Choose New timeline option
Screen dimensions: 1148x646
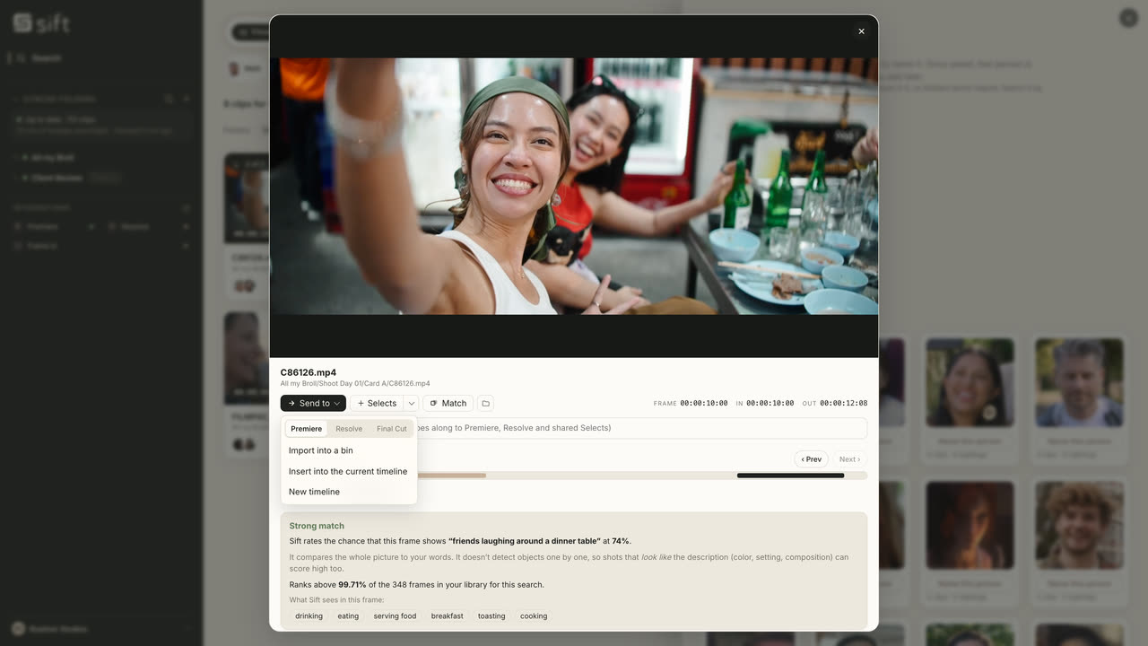(349, 492)
